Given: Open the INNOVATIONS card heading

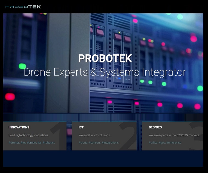Looking at the screenshot, I should pos(19,127).
